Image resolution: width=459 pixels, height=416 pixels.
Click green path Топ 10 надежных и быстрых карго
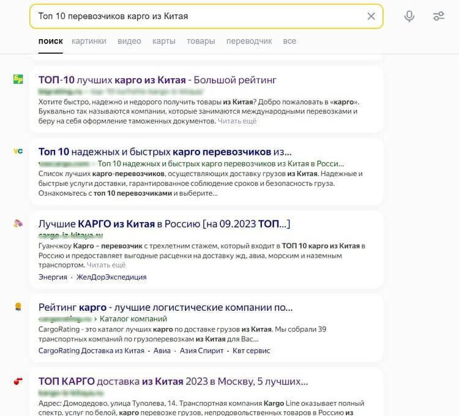tap(221, 163)
